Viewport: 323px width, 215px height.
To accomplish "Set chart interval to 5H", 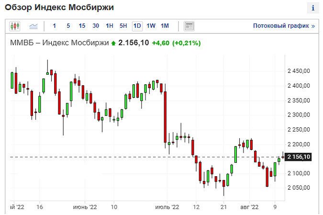I will (x=123, y=26).
